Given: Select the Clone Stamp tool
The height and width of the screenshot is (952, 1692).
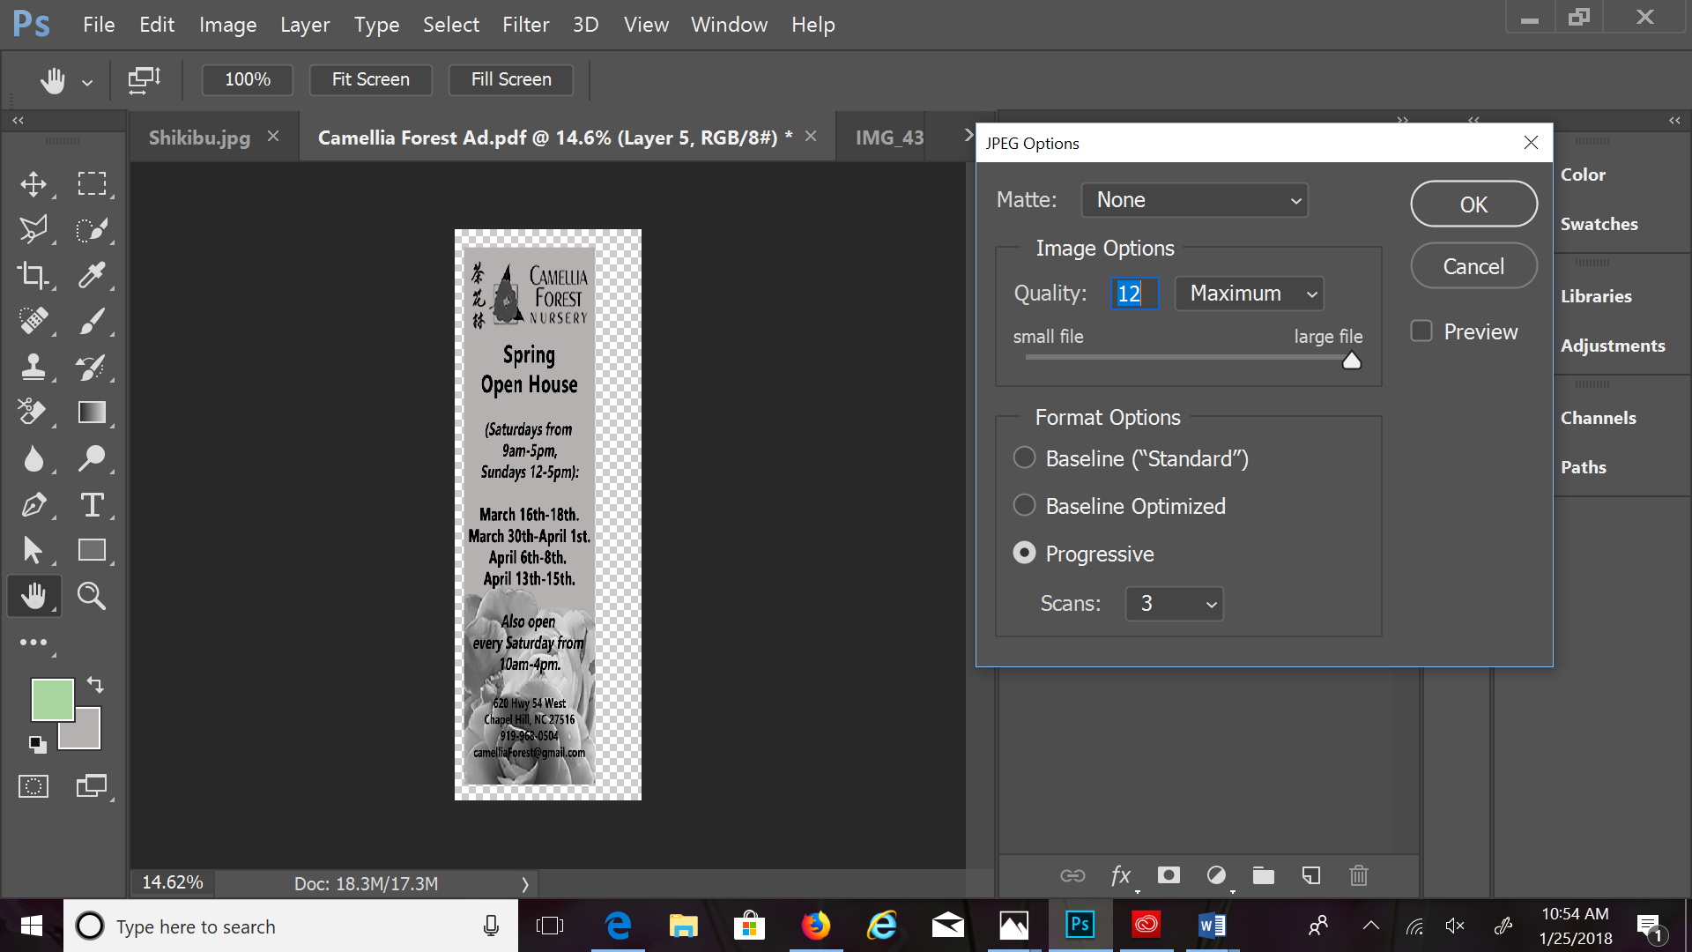Looking at the screenshot, I should tap(33, 367).
